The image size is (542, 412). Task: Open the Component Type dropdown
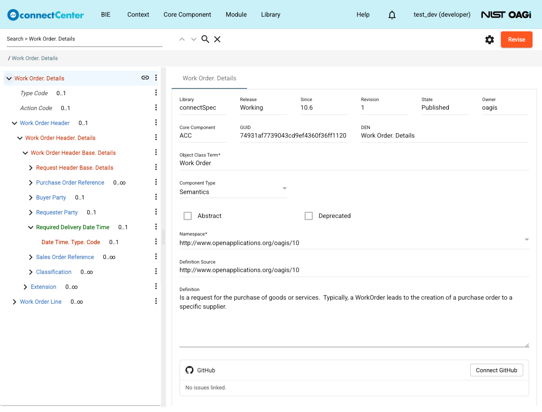(233, 189)
